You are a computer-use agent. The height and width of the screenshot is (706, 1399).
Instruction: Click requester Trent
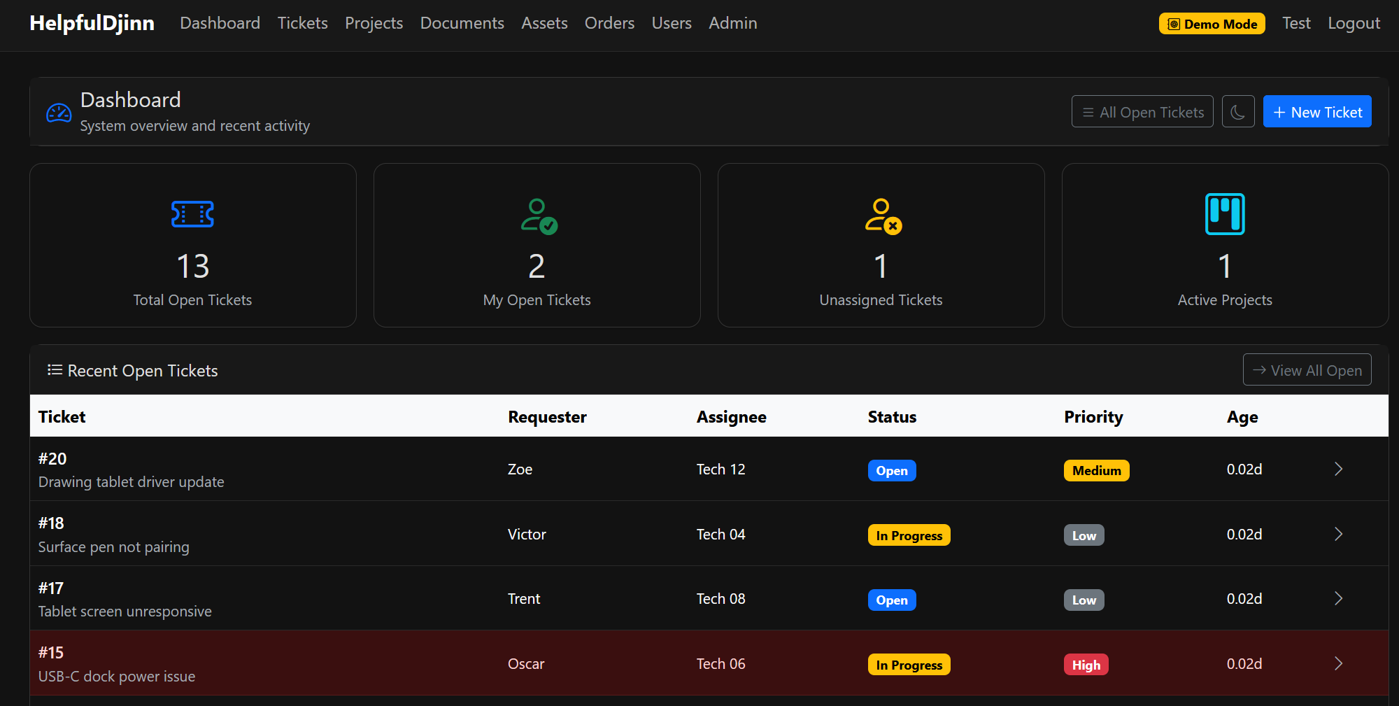[x=524, y=599]
